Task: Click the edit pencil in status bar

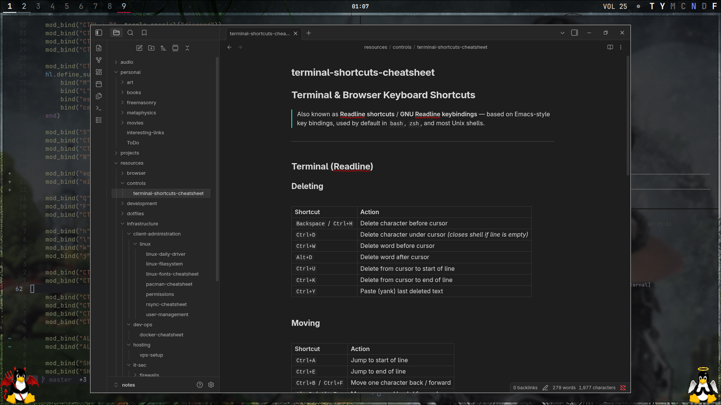Action: pos(545,388)
